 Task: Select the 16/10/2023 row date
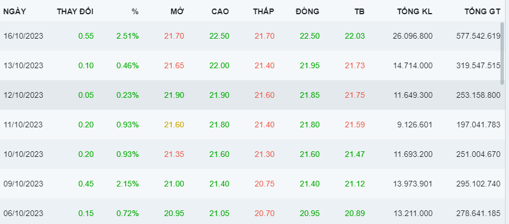pos(23,36)
